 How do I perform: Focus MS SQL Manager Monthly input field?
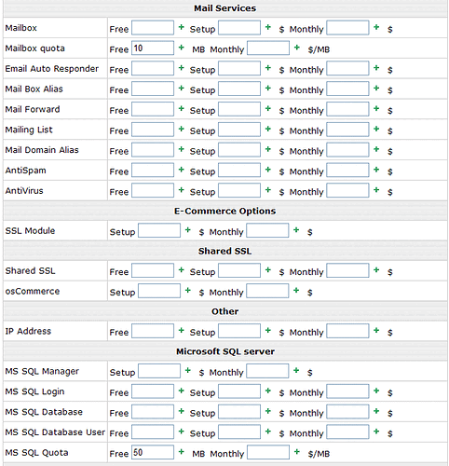pyautogui.click(x=267, y=371)
